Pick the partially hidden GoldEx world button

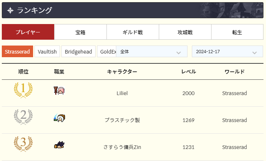coord(107,51)
